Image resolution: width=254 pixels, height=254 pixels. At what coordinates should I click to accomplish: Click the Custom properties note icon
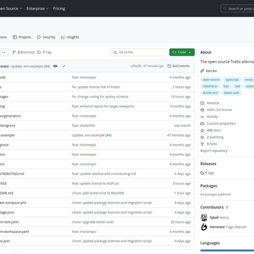pos(202,124)
